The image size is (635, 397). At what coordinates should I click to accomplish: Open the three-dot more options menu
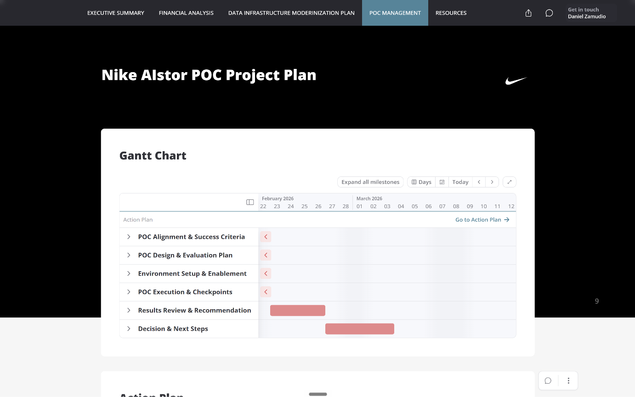click(568, 380)
